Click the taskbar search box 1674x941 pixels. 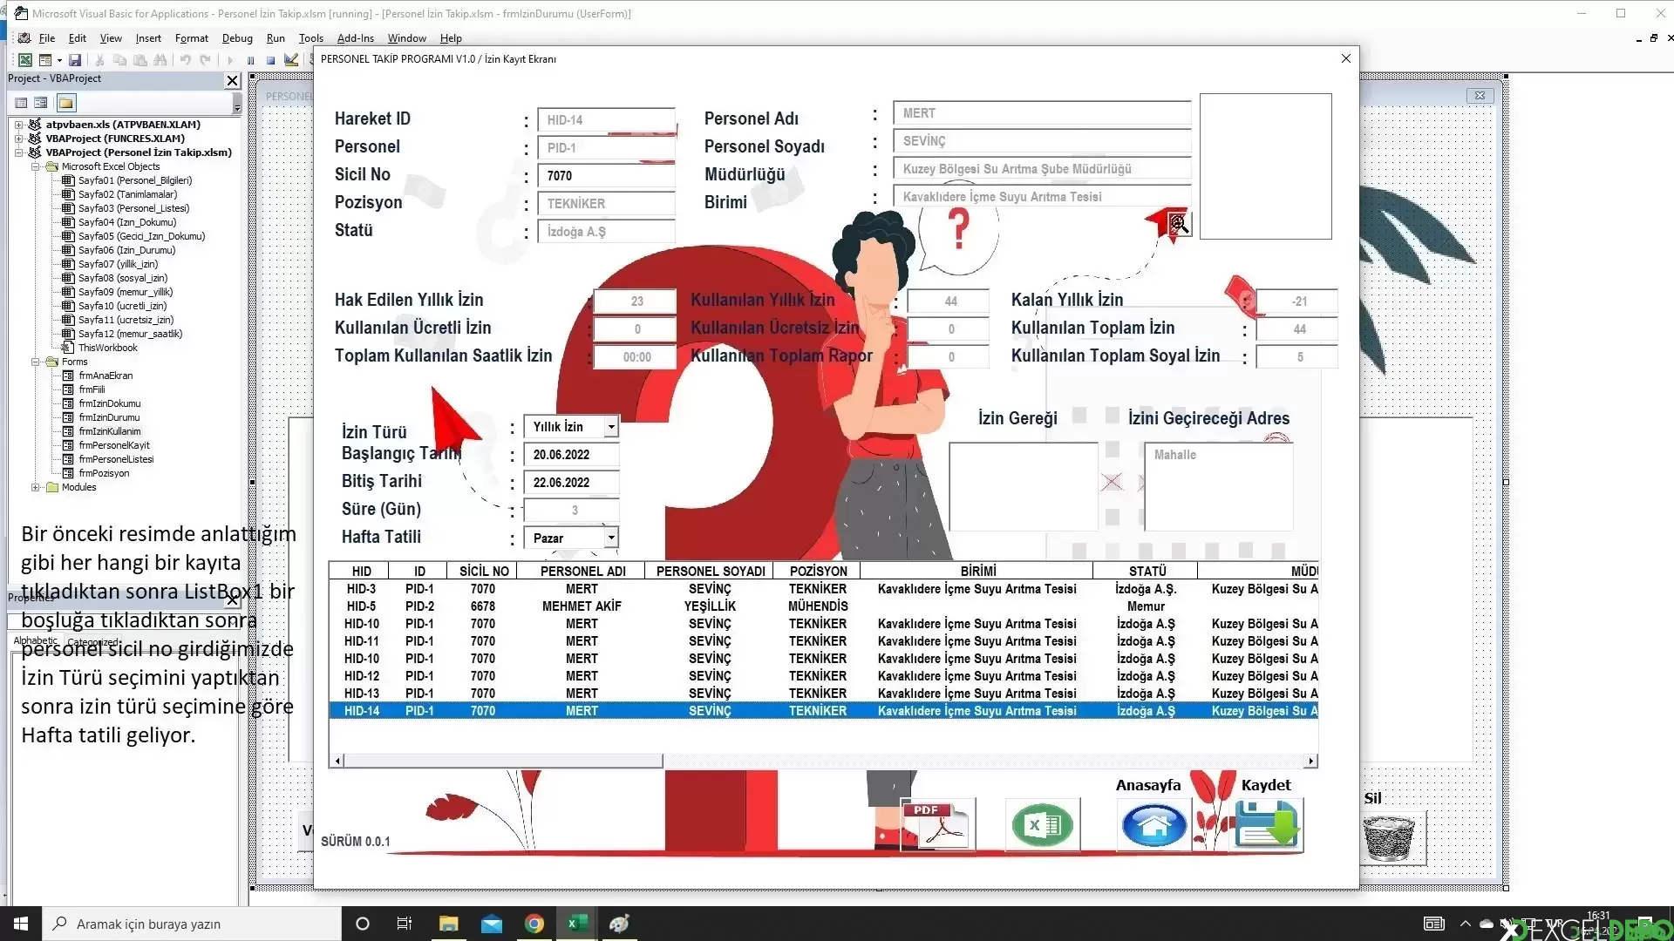pos(192,924)
